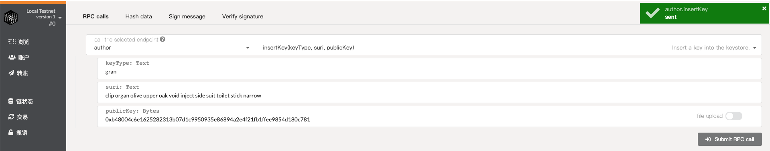The width and height of the screenshot is (770, 151).
Task: Open the 链状态 chain state database icon
Action: click(11, 101)
